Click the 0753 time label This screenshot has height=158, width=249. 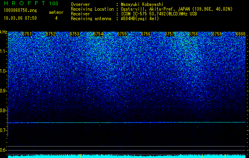74,34
